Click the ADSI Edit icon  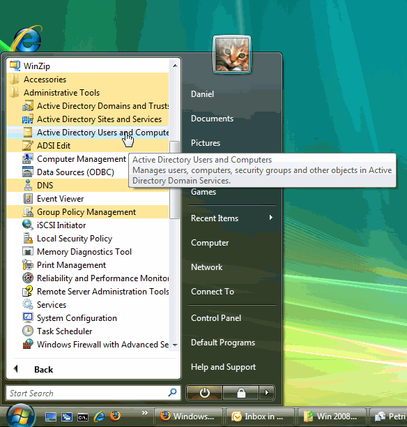(x=28, y=146)
